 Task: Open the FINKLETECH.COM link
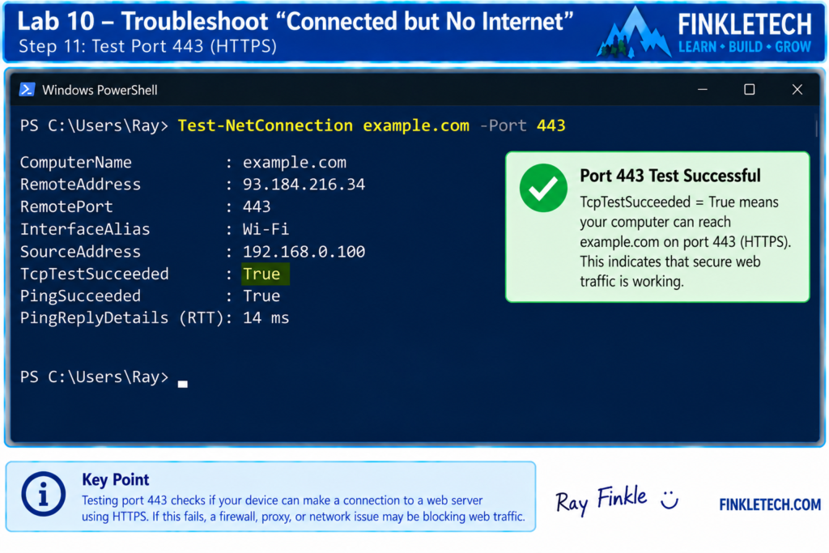pyautogui.click(x=769, y=504)
